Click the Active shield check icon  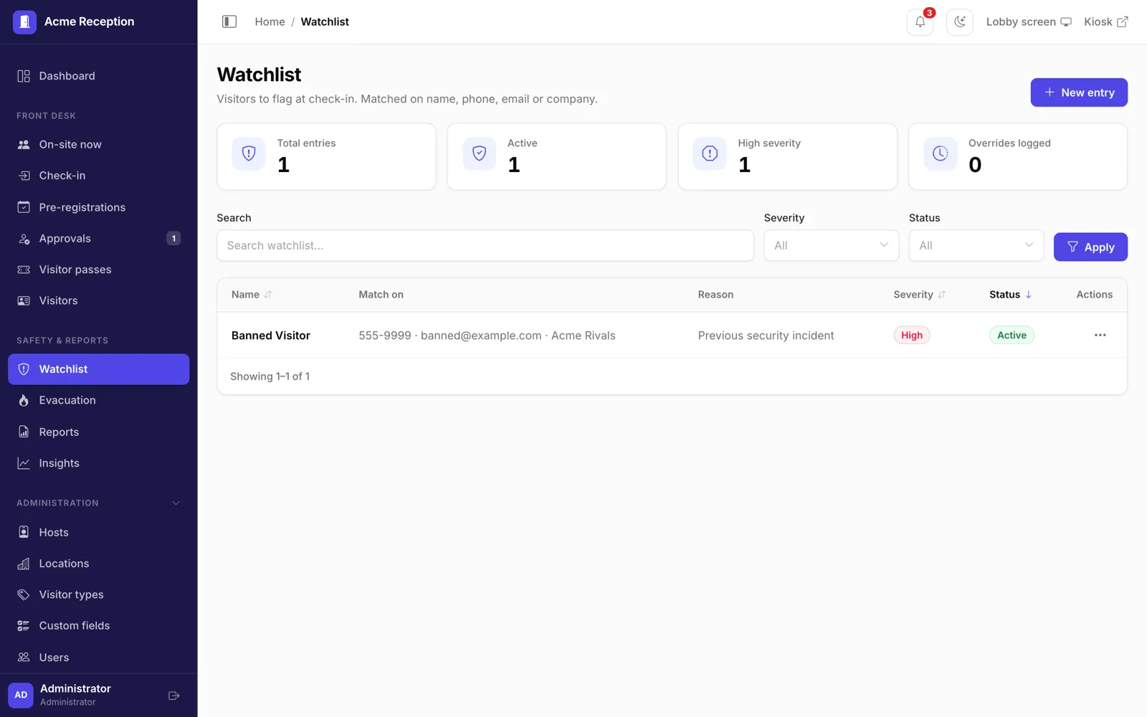[479, 153]
